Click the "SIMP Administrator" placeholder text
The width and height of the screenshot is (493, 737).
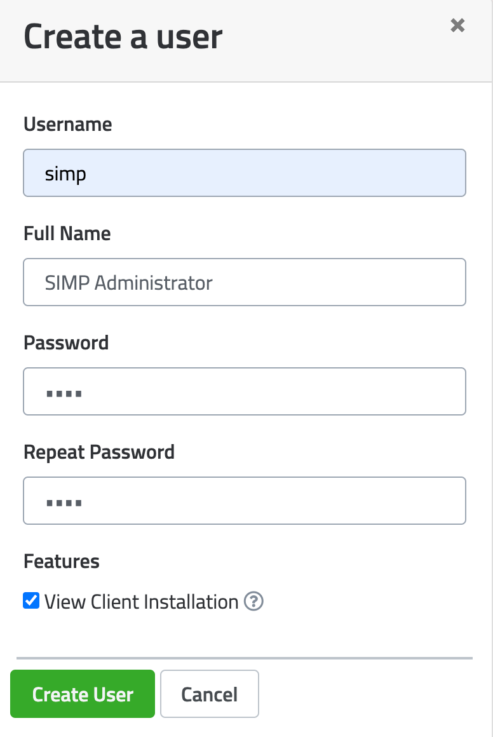click(128, 283)
